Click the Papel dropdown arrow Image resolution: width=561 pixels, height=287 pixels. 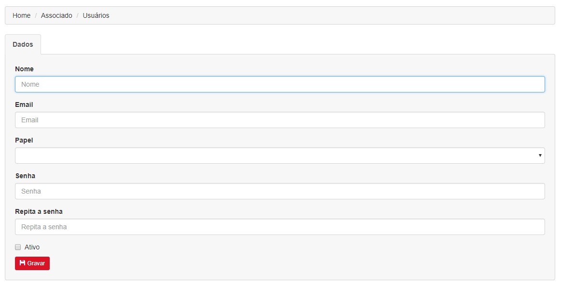pos(540,156)
